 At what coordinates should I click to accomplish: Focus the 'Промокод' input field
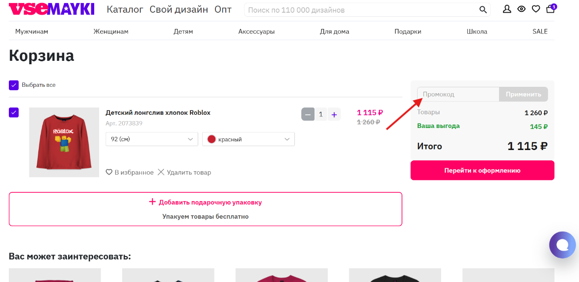pyautogui.click(x=458, y=94)
